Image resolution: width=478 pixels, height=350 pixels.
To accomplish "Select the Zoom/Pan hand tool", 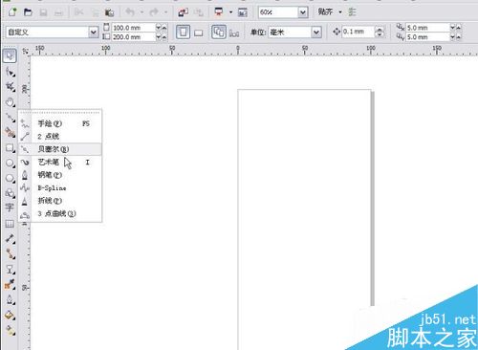I will coord(10,102).
